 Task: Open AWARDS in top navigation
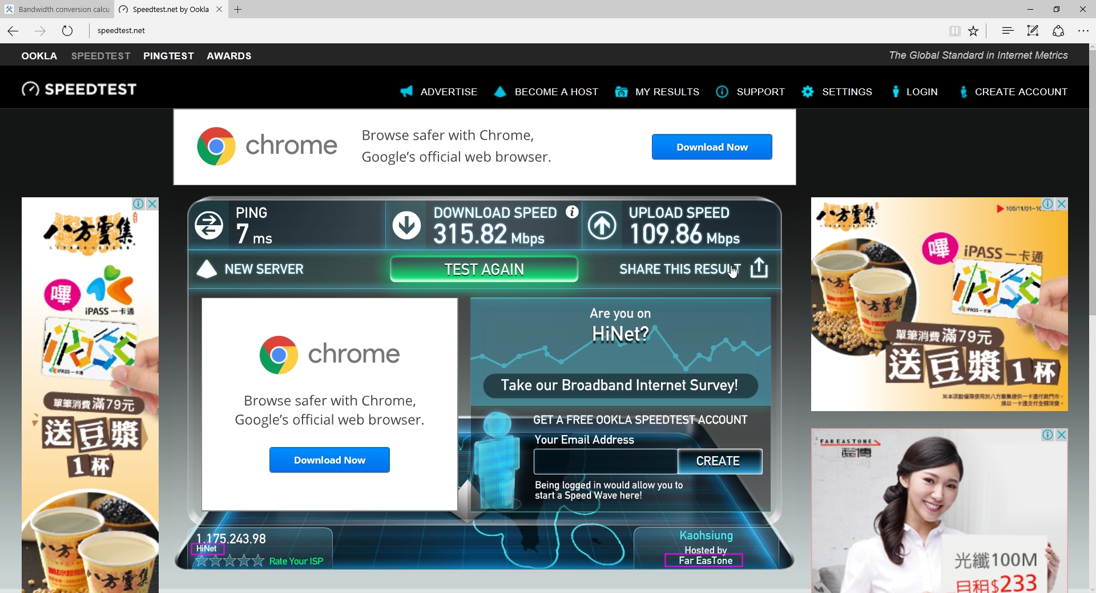[229, 56]
